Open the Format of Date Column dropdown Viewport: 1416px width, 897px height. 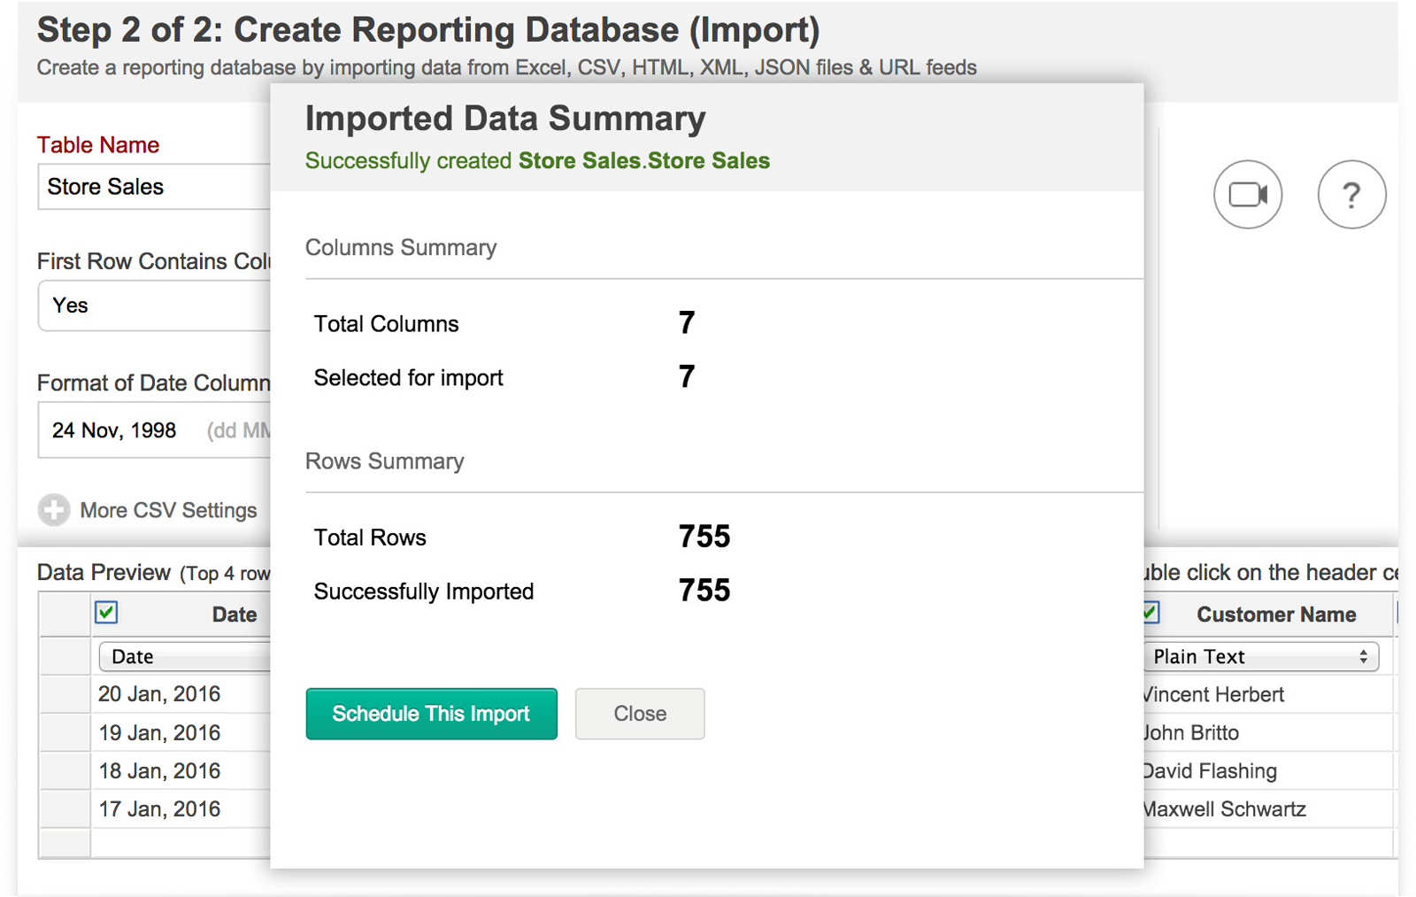[x=154, y=430]
